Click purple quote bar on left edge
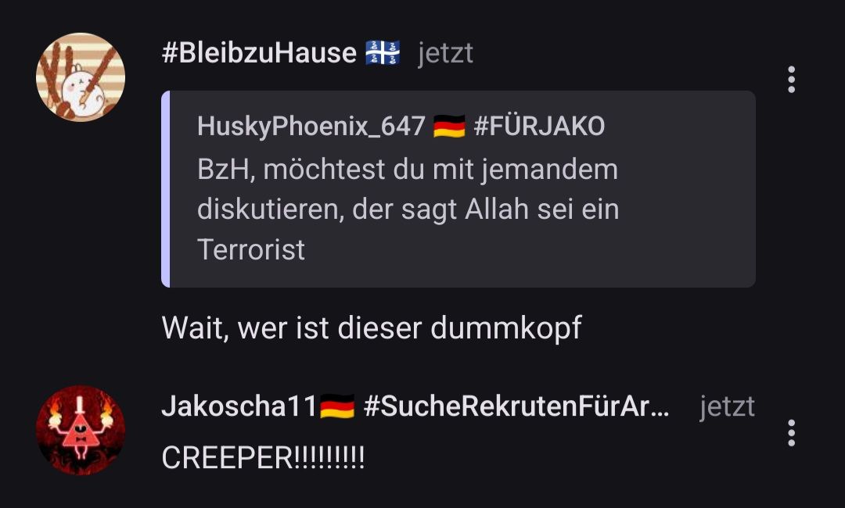Screen dimensions: 845x508 (165, 189)
